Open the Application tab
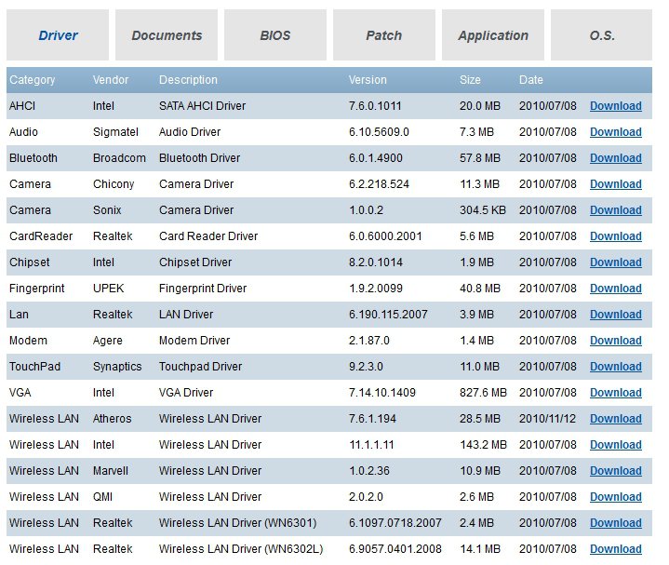The image size is (669, 565). click(493, 35)
